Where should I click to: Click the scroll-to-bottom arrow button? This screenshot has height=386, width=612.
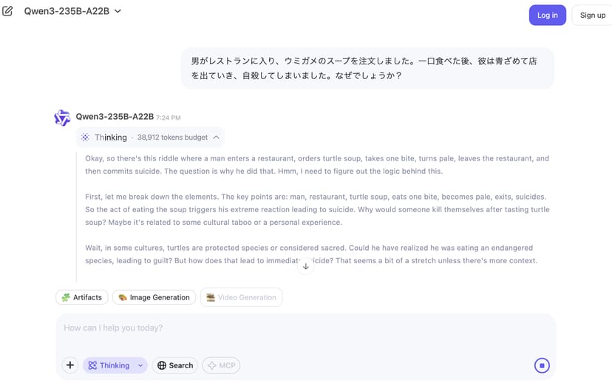306,266
